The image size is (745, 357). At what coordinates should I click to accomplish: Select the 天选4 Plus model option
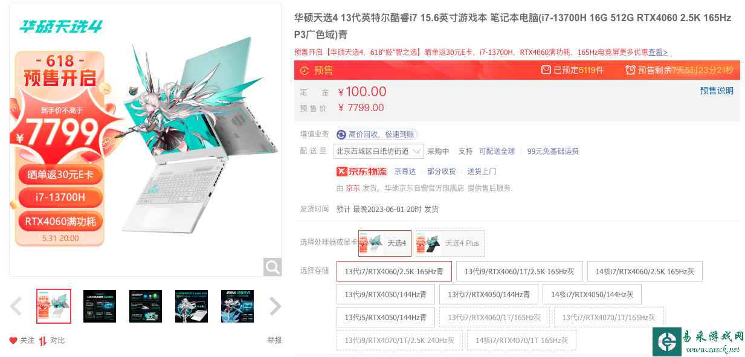pyautogui.click(x=450, y=243)
